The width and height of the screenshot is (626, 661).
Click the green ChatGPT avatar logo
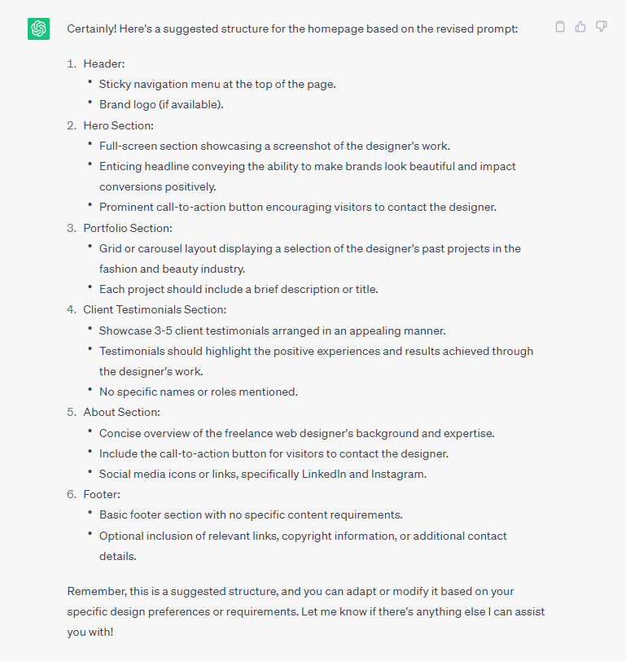pyautogui.click(x=38, y=28)
